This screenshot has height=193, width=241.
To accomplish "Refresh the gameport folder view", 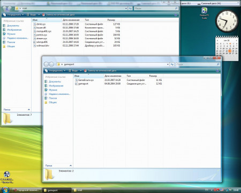I will click(x=172, y=64).
